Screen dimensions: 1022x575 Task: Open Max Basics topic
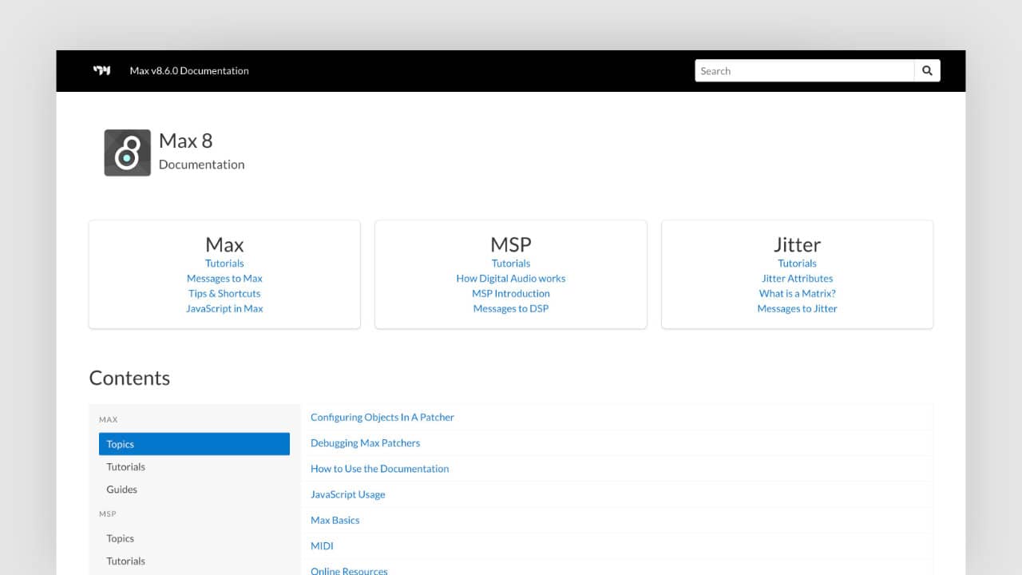pyautogui.click(x=335, y=520)
